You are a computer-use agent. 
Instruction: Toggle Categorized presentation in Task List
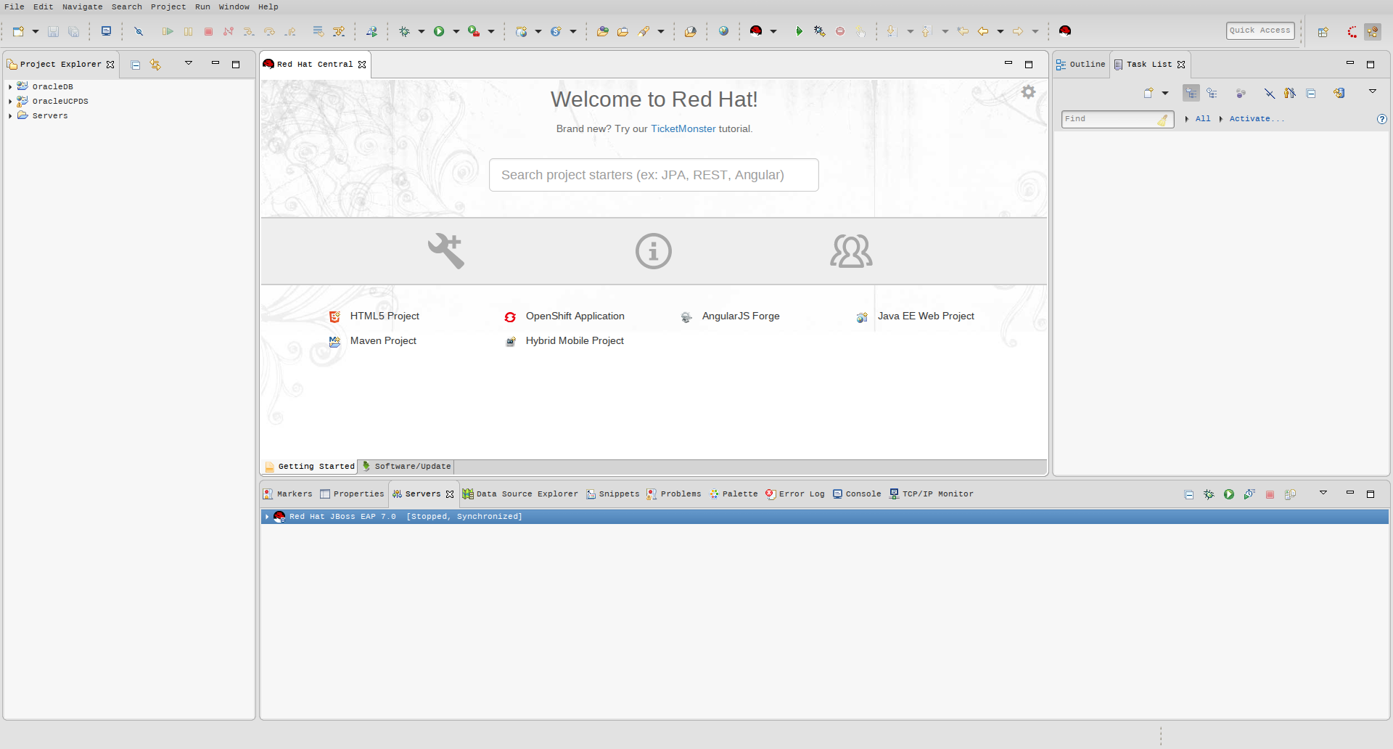(x=1191, y=93)
